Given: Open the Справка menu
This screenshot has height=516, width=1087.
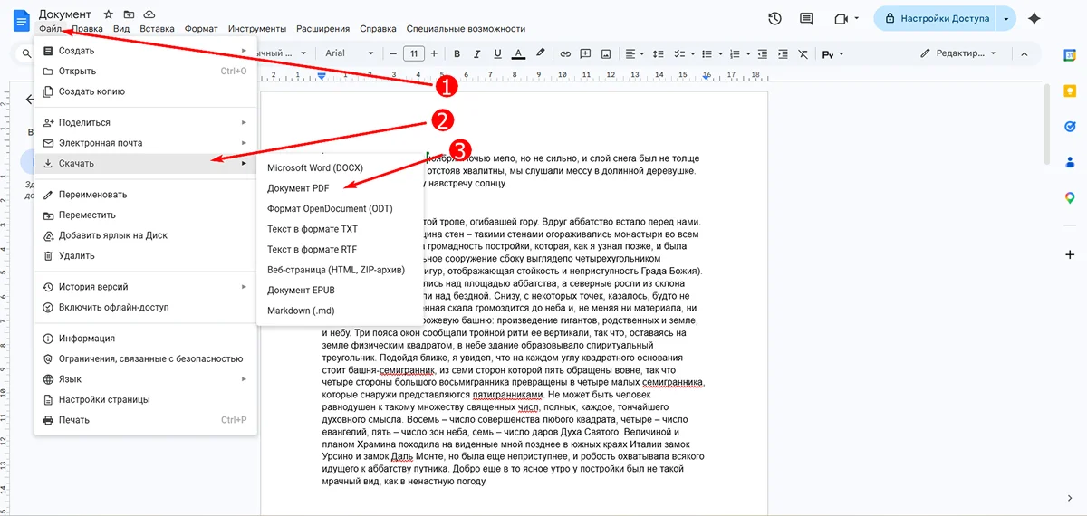Looking at the screenshot, I should [x=378, y=29].
